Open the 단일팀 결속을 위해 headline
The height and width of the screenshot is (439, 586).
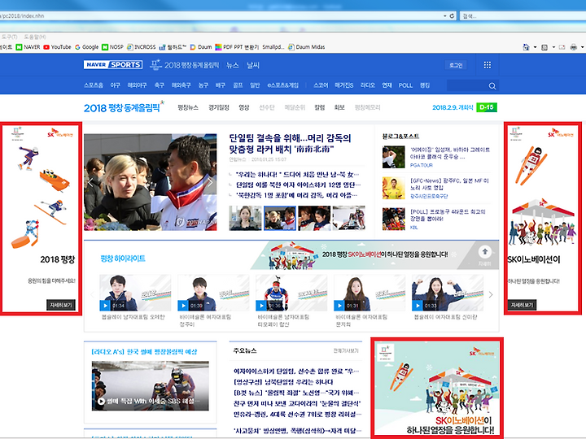[290, 144]
